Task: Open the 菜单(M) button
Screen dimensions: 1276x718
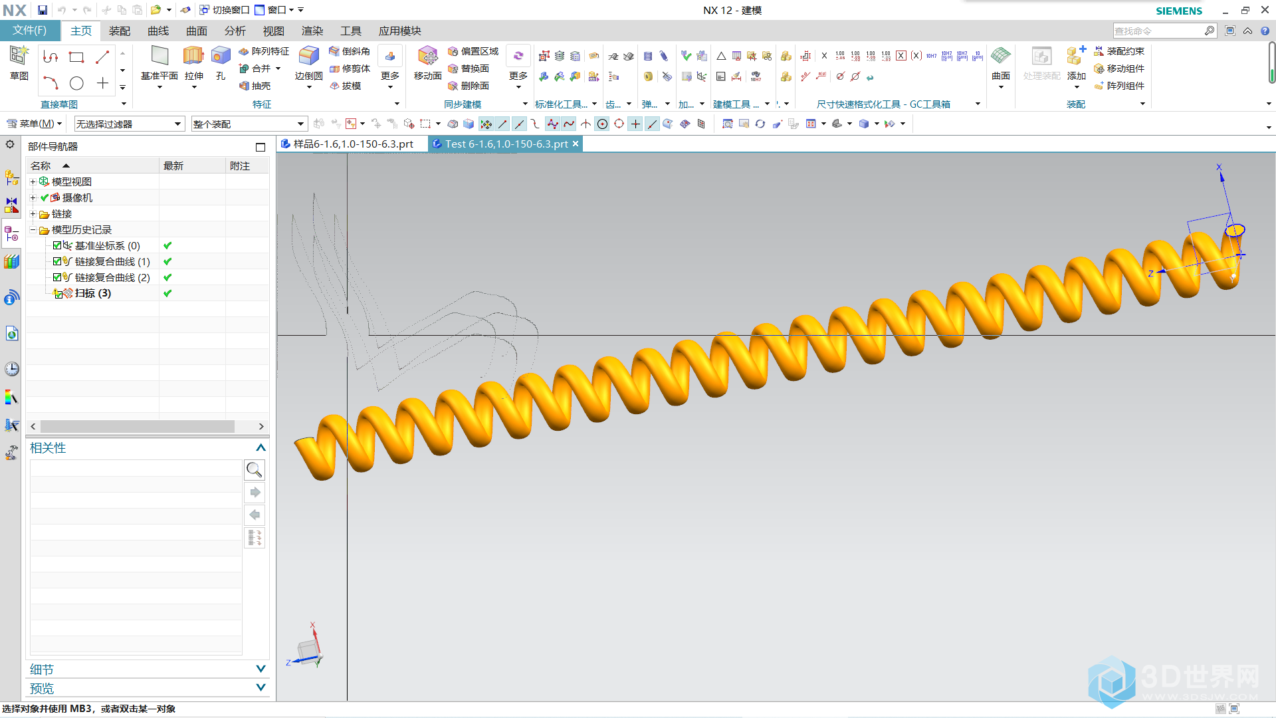Action: click(35, 124)
